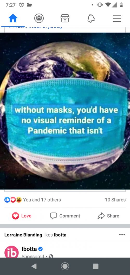The height and width of the screenshot is (275, 130).
Task: Tap the Android home circle button
Action: [x=65, y=266]
